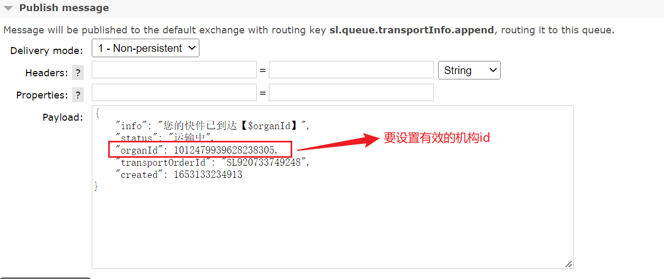Place cursor on the transportOrderId payload line

[x=213, y=163]
